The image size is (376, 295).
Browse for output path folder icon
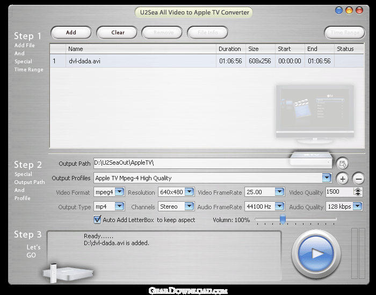pyautogui.click(x=342, y=164)
